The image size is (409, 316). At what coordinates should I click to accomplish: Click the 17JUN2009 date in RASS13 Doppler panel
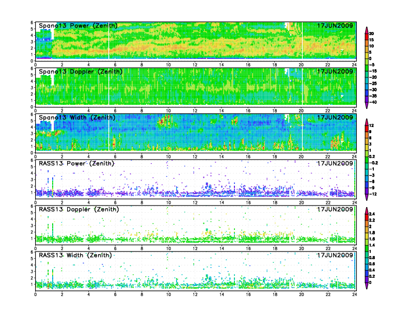(x=335, y=209)
